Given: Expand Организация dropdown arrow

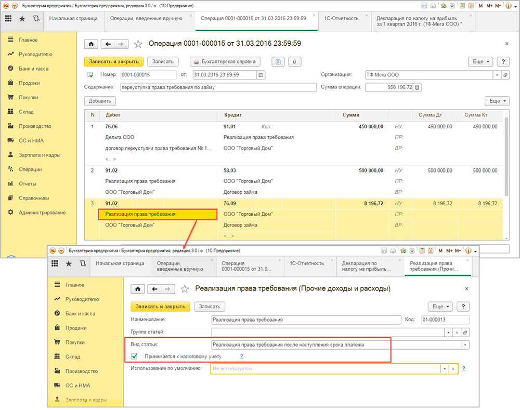Looking at the screenshot, I should pos(497,75).
